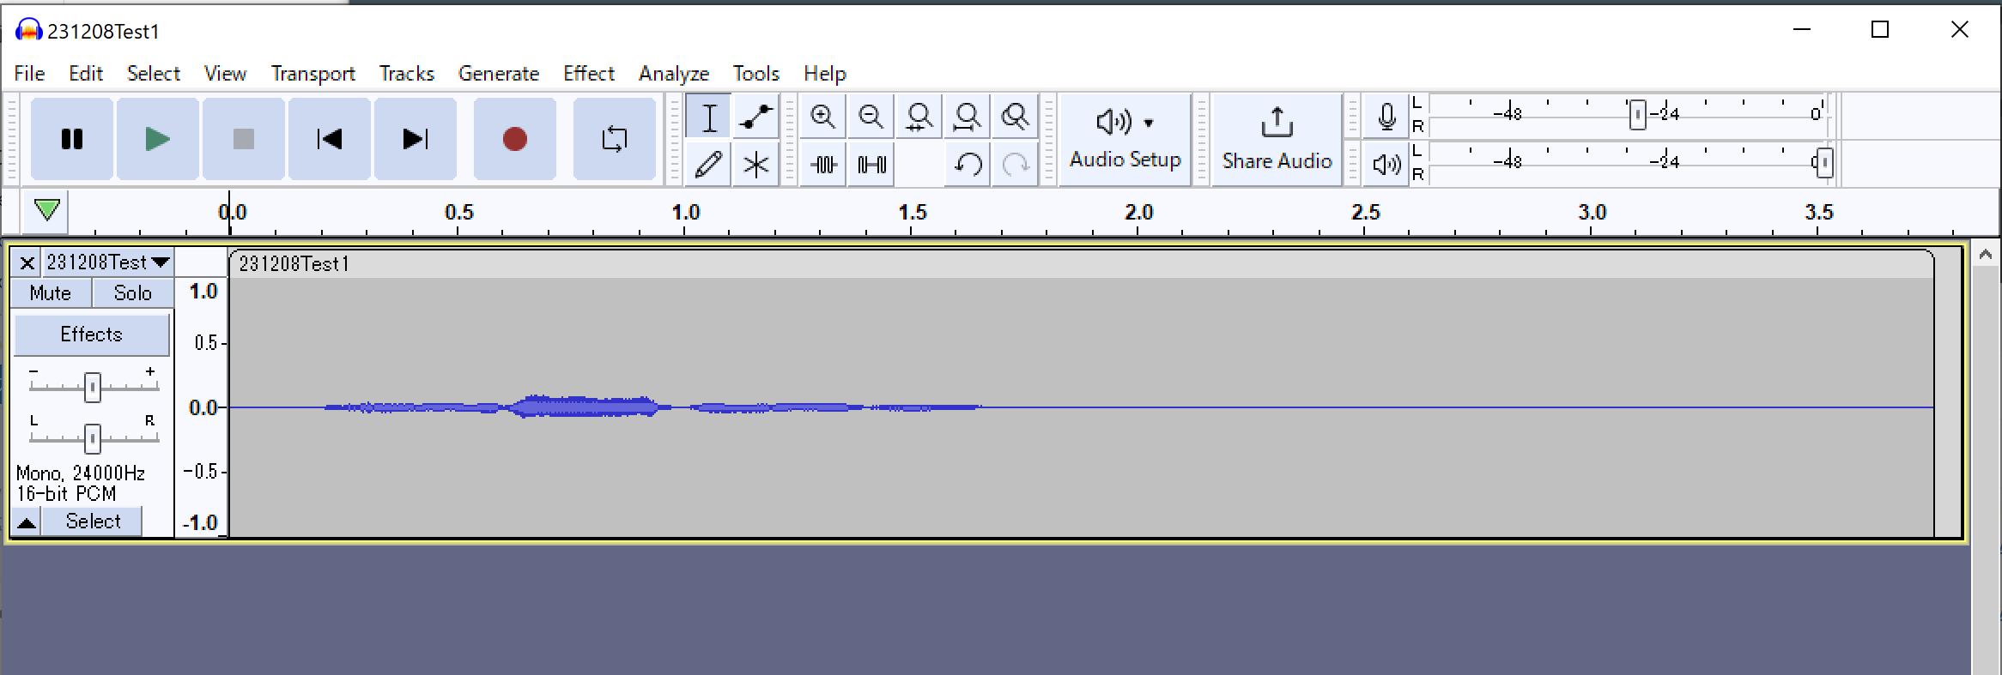The height and width of the screenshot is (675, 2002).
Task: Open the Effect menu
Action: point(589,74)
